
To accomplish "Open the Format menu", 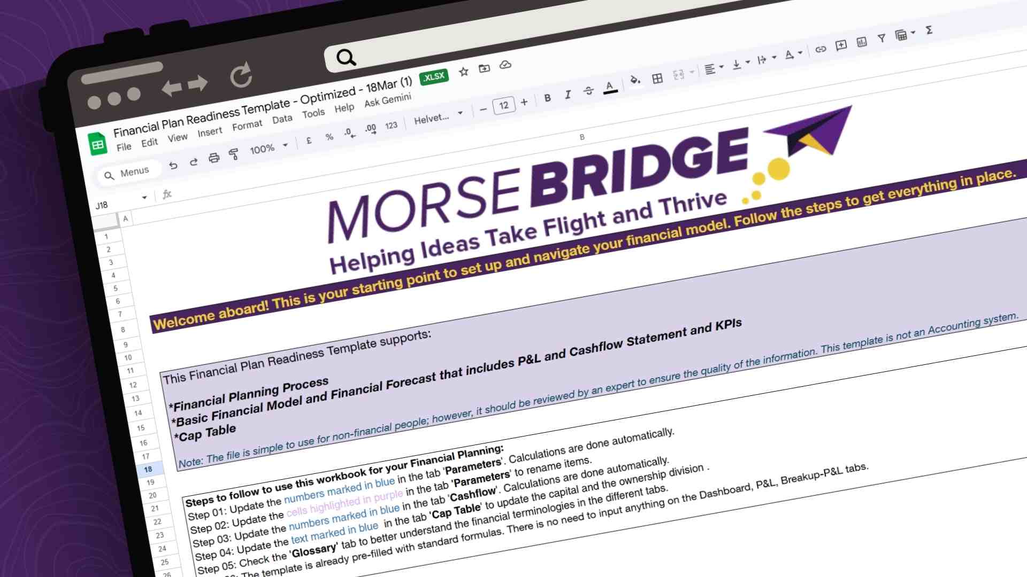I will pos(247,126).
